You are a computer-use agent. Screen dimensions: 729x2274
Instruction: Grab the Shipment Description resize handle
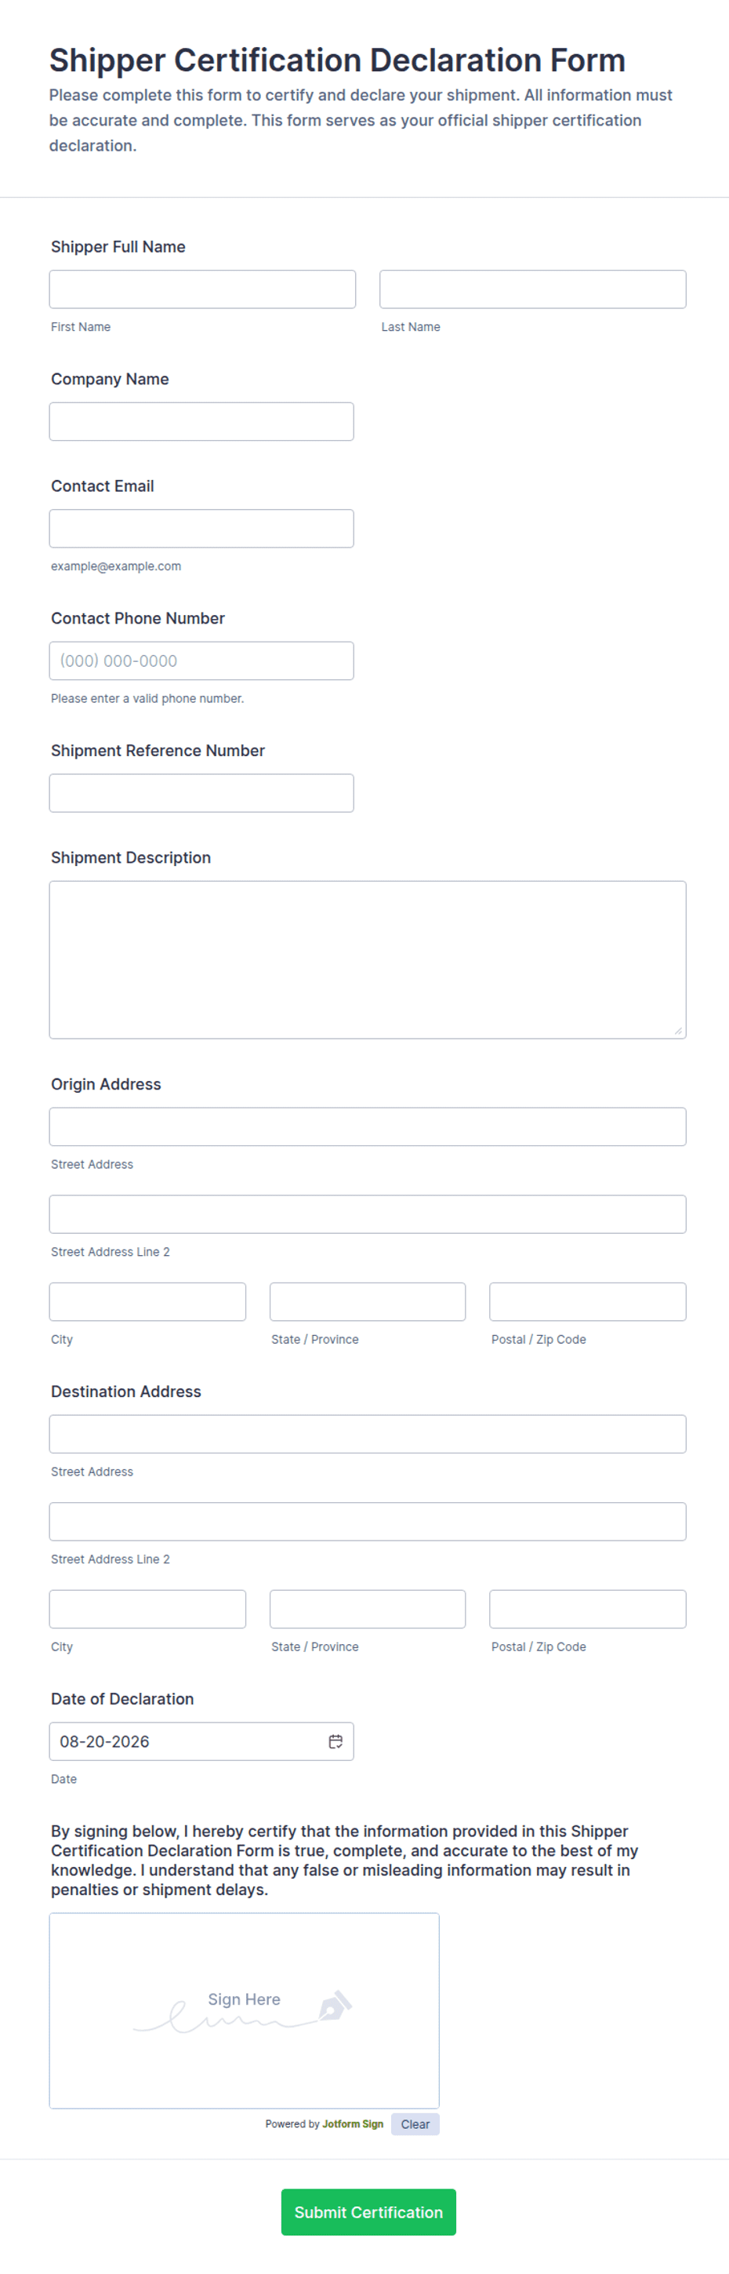click(678, 1030)
